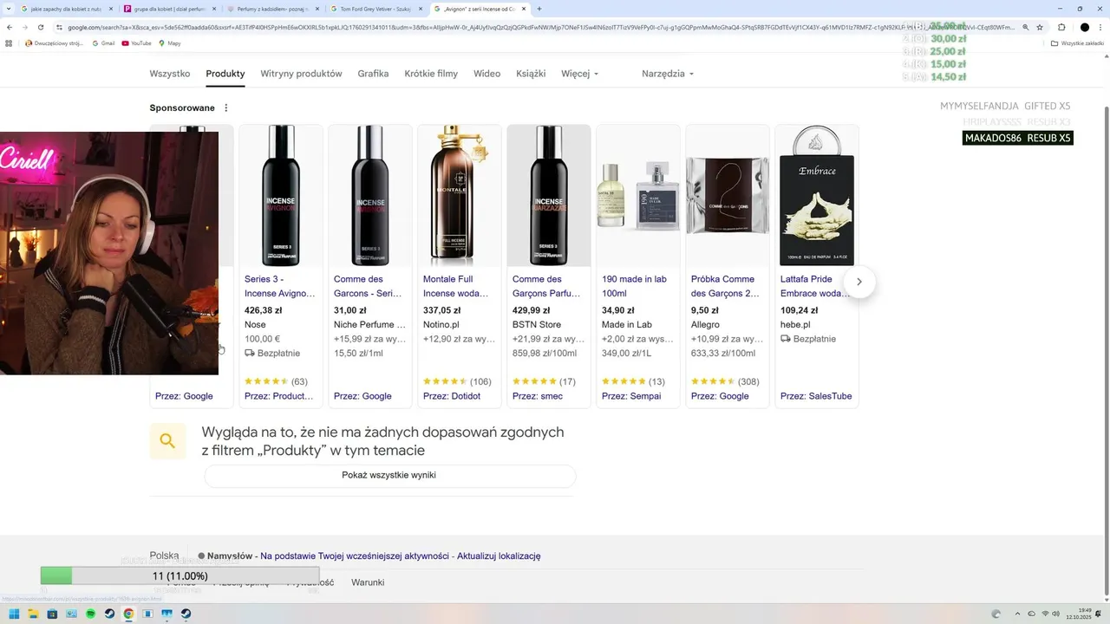
Task: Open the Extensions puzzle icon
Action: pos(1061,27)
